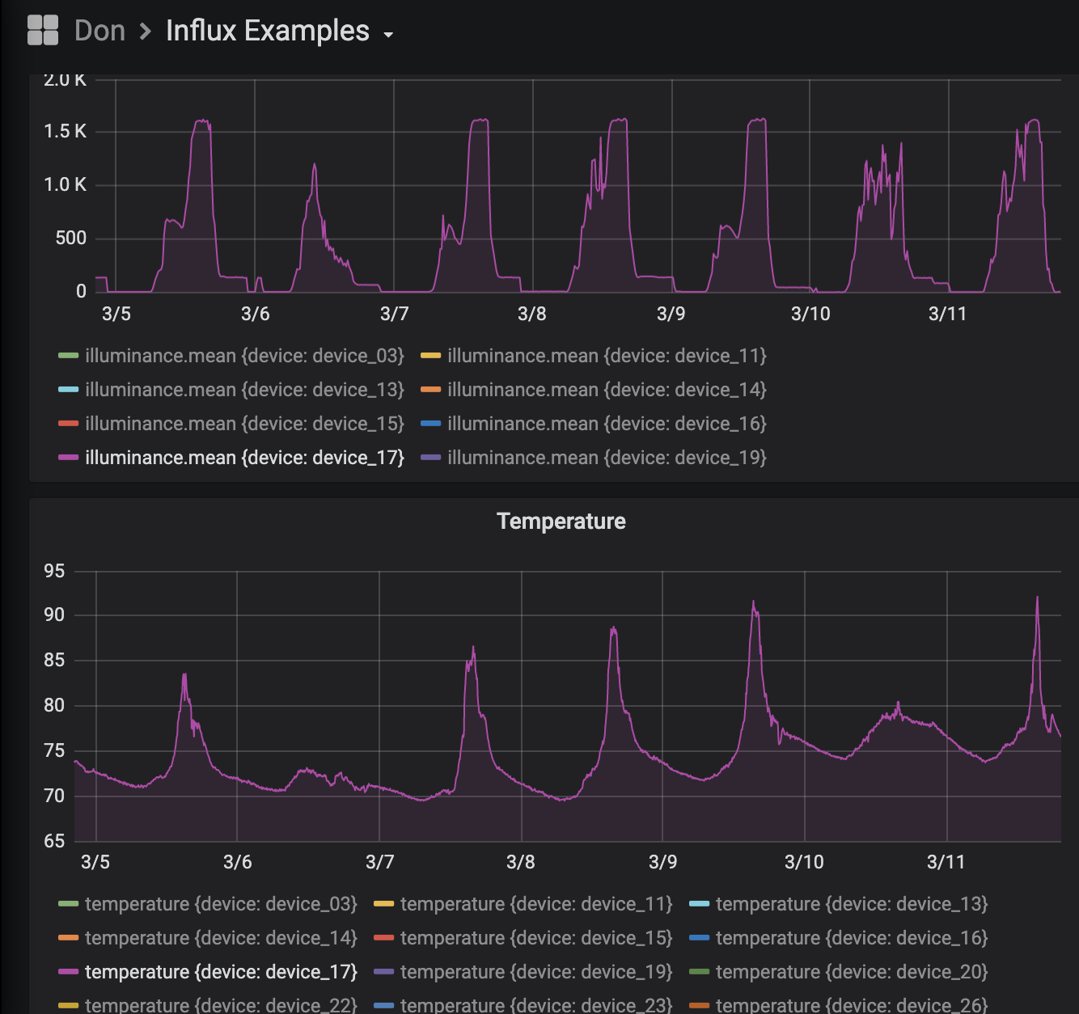Click red swatch for temperature device_15
Viewport: 1079px width, 1014px height.
[384, 938]
